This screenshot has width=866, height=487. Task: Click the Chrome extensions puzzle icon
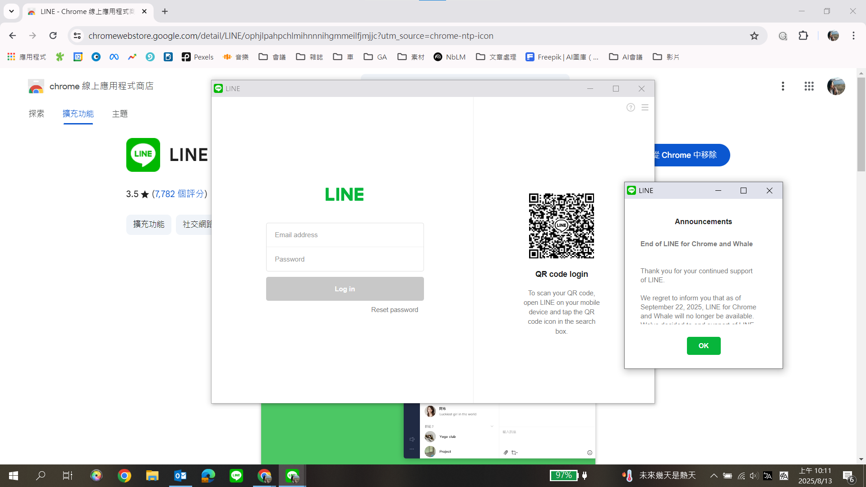click(804, 36)
